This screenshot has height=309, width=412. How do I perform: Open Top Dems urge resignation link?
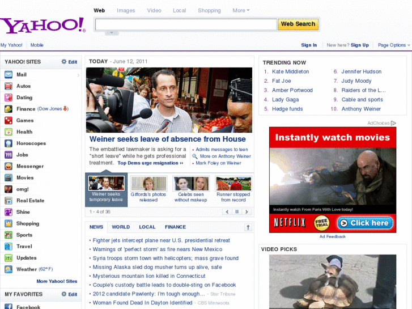[150, 163]
